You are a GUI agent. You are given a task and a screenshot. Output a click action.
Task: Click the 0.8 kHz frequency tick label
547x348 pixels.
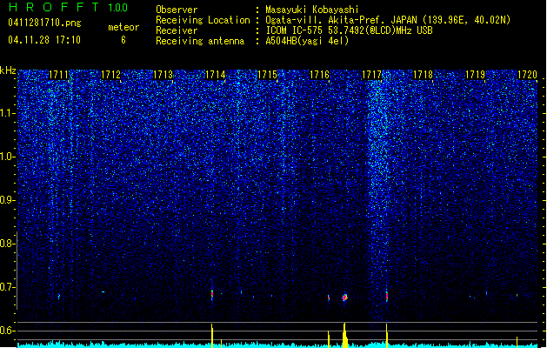click(7, 244)
